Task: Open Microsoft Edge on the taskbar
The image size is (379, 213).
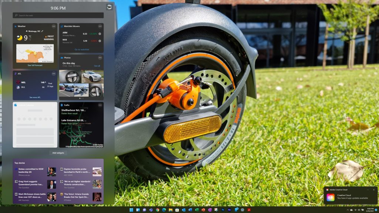Action: point(164,210)
